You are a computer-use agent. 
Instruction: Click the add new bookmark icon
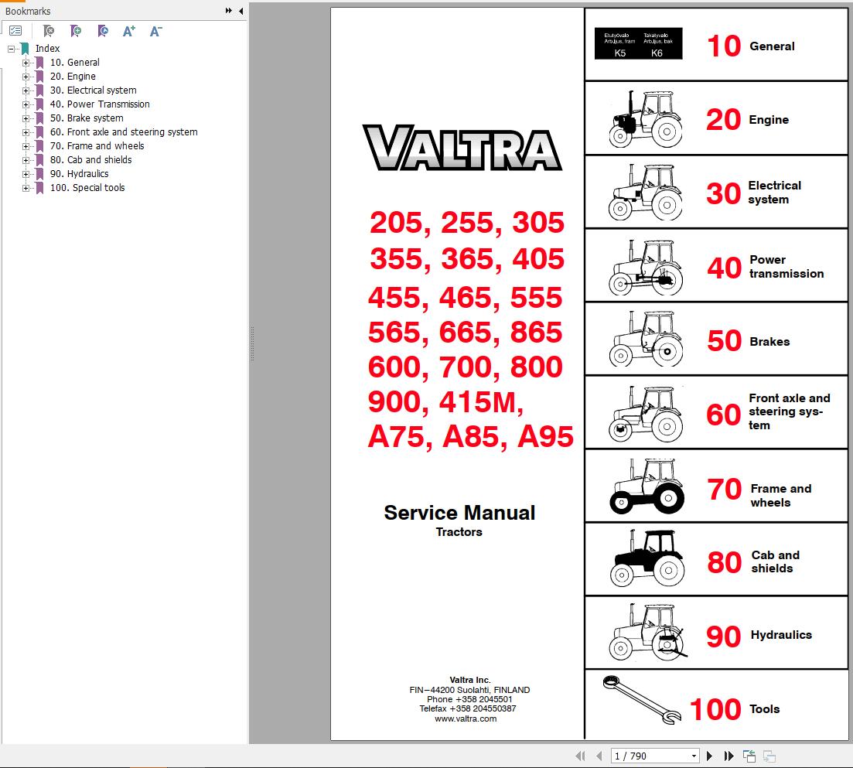click(76, 31)
